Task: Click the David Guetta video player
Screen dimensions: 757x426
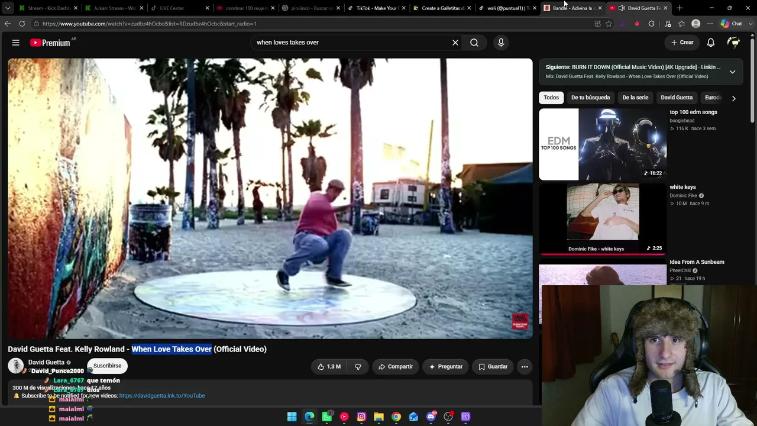Action: point(270,198)
